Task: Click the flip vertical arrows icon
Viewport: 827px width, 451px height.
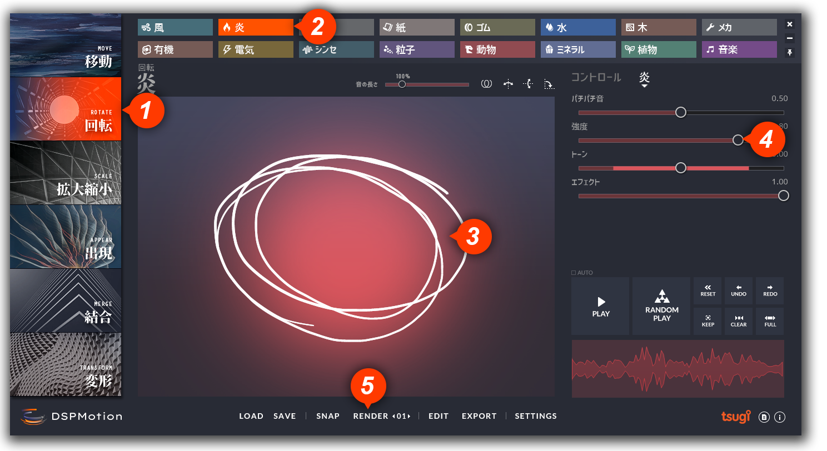Action: coord(529,84)
